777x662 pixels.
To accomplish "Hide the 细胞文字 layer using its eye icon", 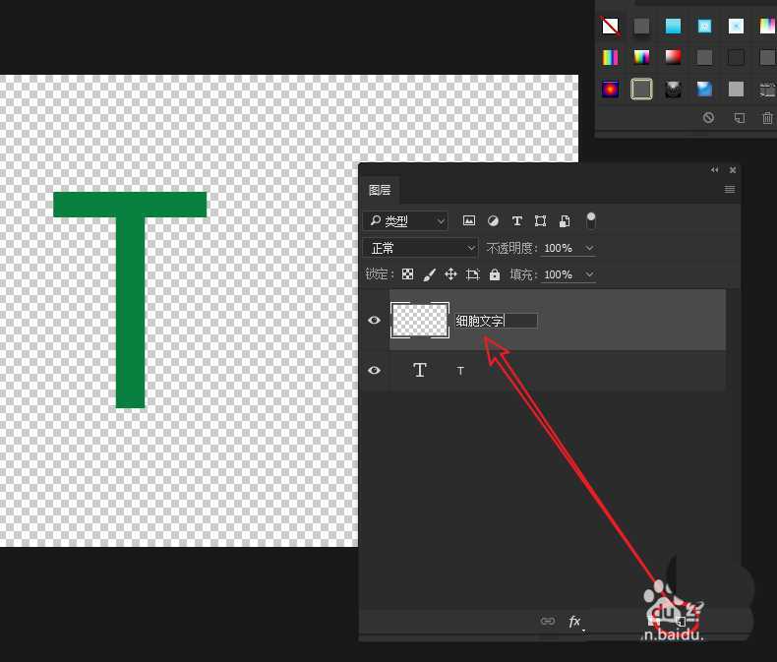I will 374,321.
